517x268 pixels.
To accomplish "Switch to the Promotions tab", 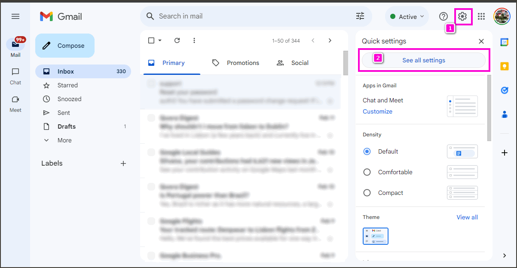I will click(x=236, y=63).
